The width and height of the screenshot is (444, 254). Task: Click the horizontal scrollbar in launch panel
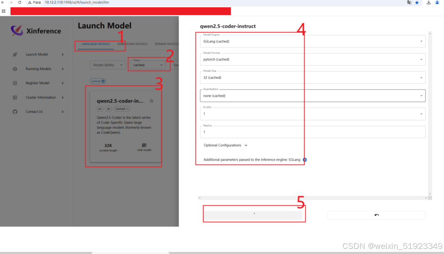click(x=312, y=198)
